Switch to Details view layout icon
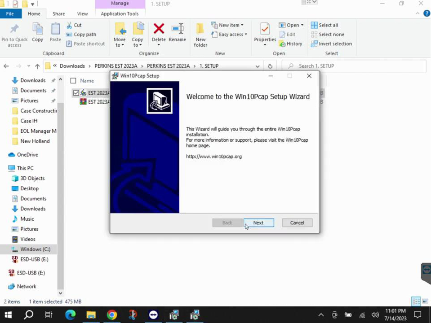The width and height of the screenshot is (431, 323). click(x=416, y=301)
